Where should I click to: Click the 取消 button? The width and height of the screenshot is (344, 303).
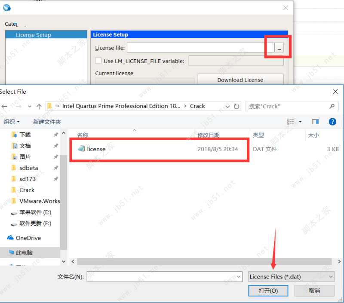pyautogui.click(x=314, y=291)
